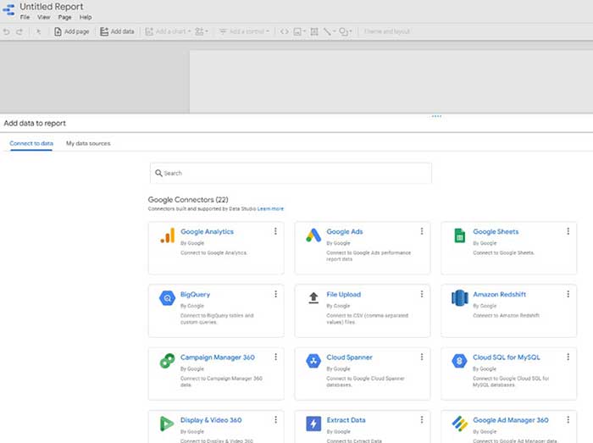Viewport: 593px width, 443px height.
Task: Open the File menu
Action: [x=25, y=17]
